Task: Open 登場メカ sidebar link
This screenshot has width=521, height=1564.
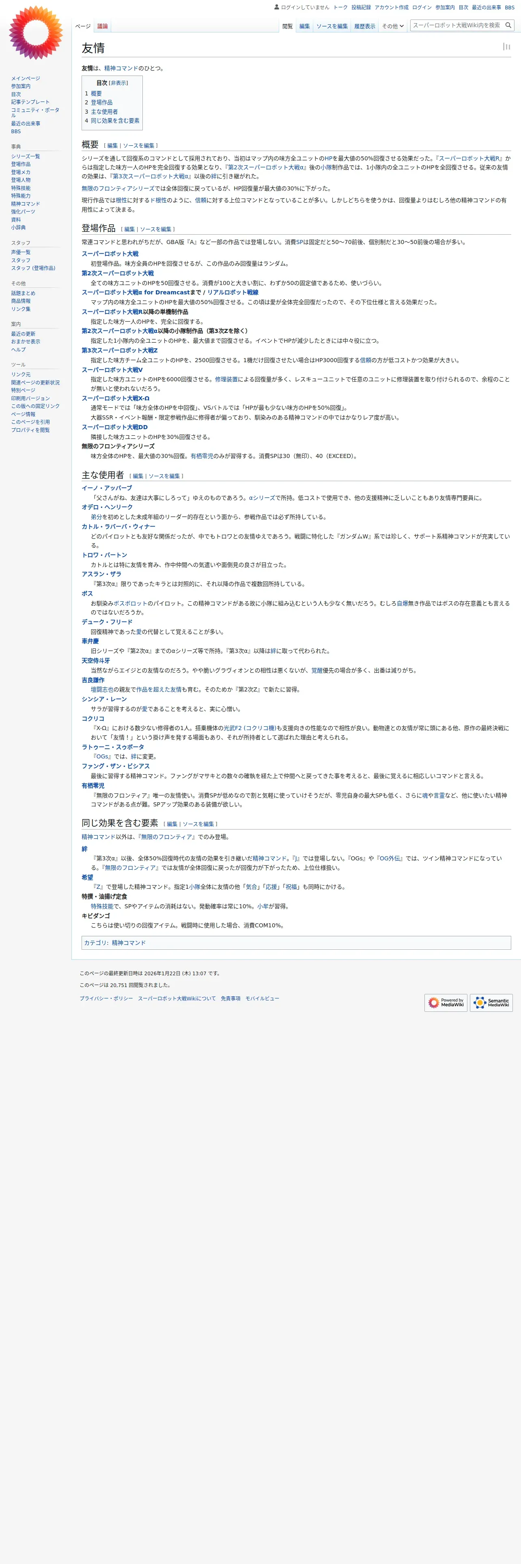Action: 21,173
